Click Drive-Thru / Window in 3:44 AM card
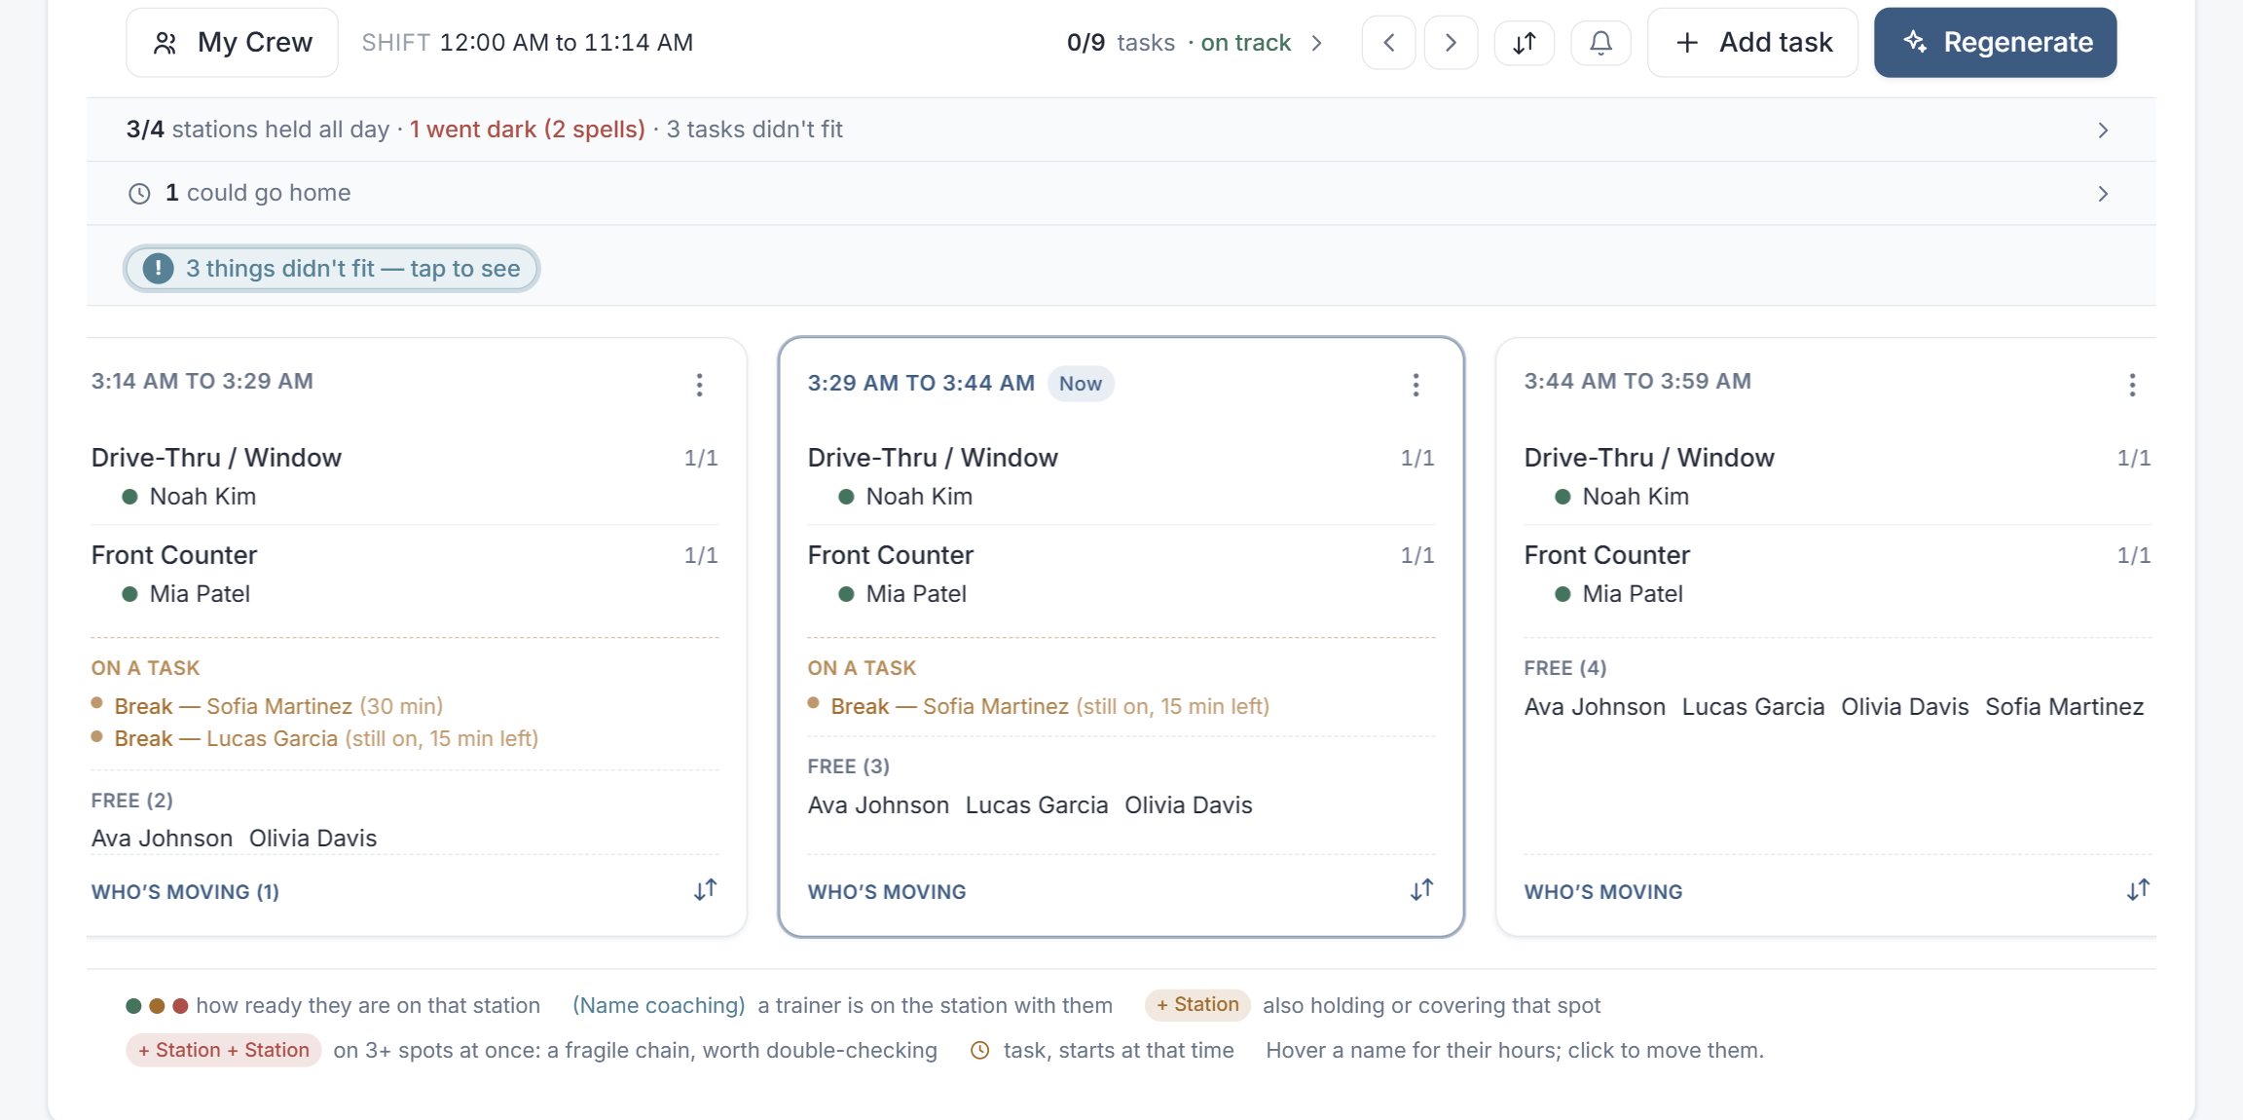The height and width of the screenshot is (1120, 2243). pyautogui.click(x=1649, y=457)
